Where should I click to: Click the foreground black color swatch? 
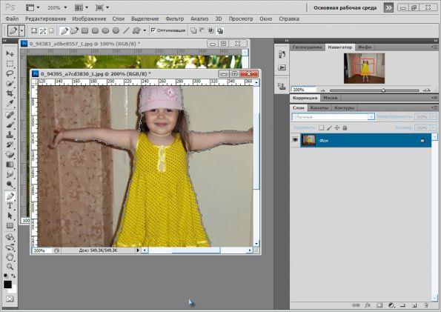7,285
